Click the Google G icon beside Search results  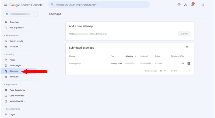[x=6, y=41]
